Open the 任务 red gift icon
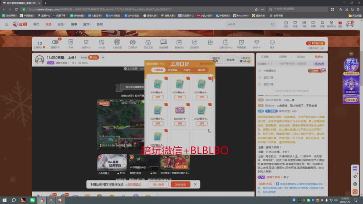This screenshot has height=204, width=363. pyautogui.click(x=340, y=24)
